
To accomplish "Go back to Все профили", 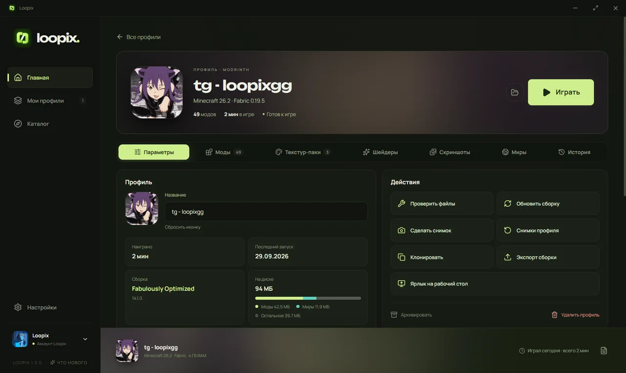I will pyautogui.click(x=139, y=37).
